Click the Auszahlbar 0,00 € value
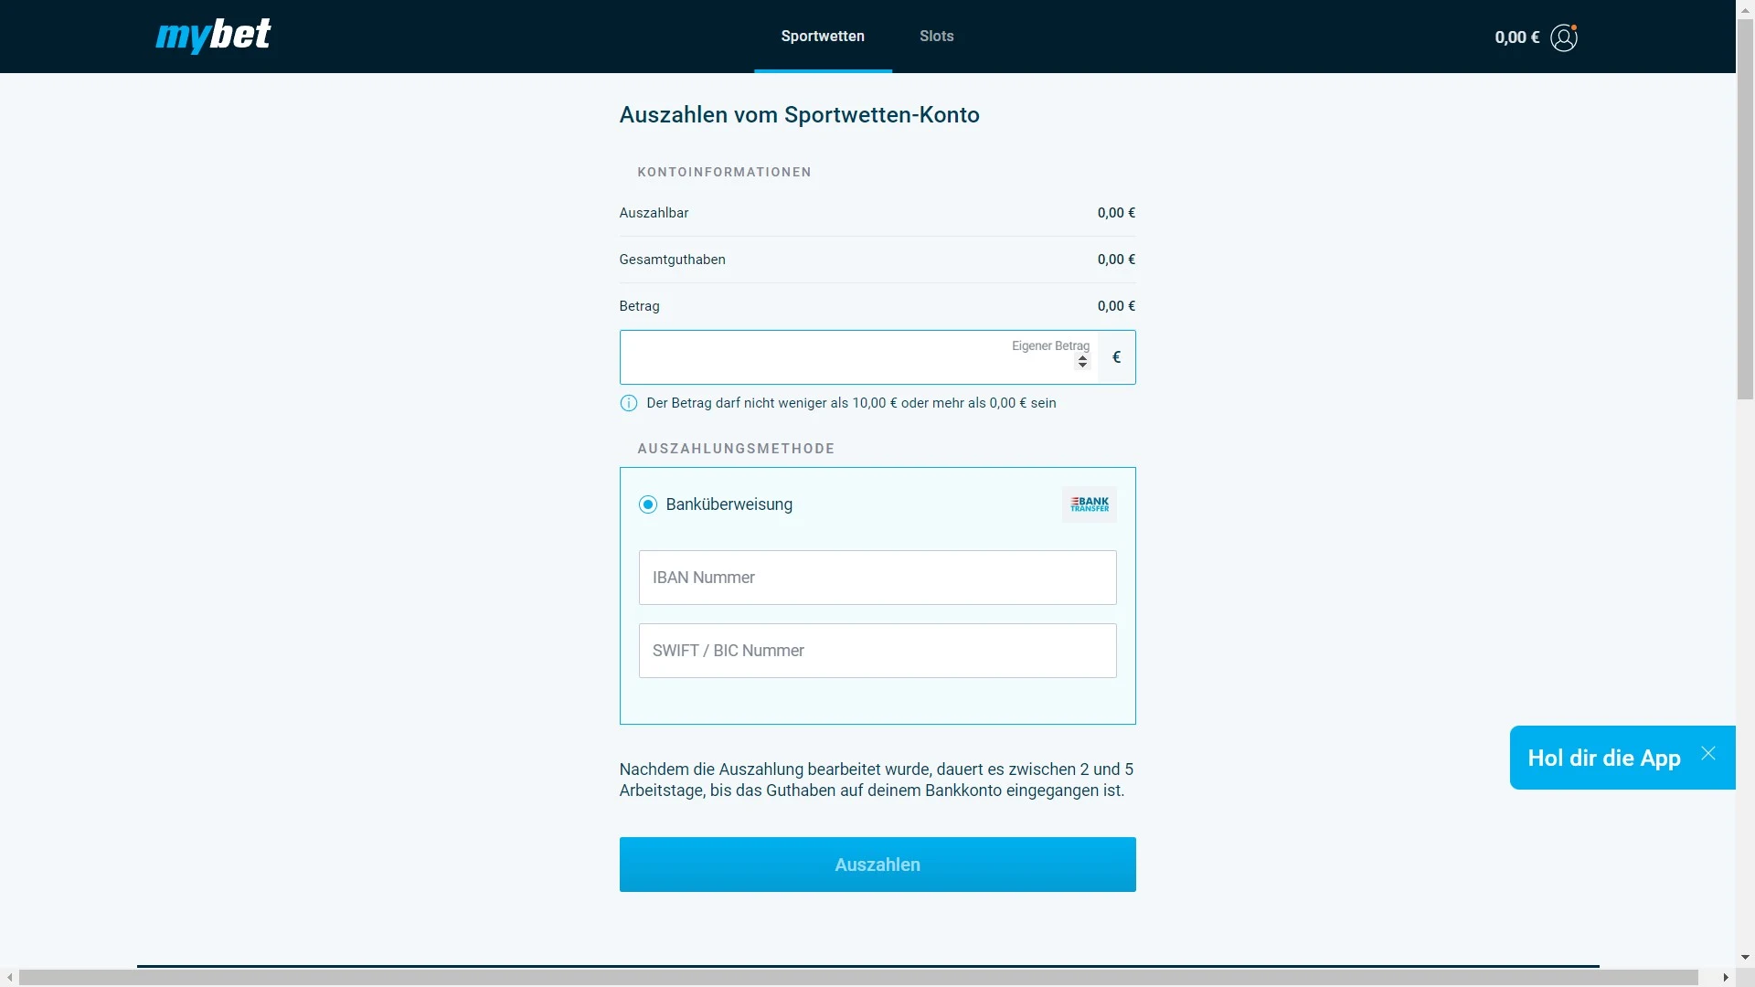1755x987 pixels. (1116, 213)
